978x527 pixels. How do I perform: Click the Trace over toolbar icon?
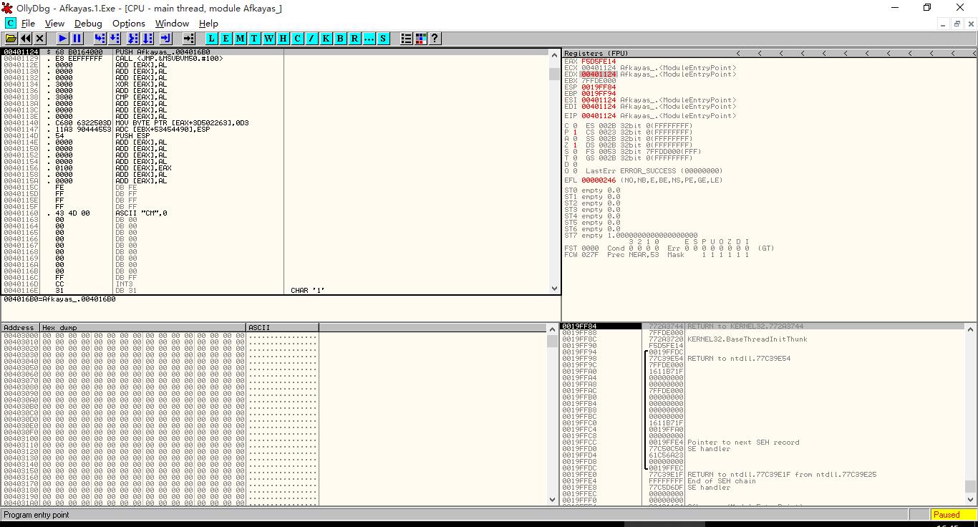pyautogui.click(x=147, y=39)
